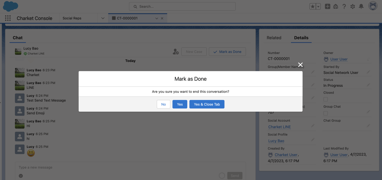The height and width of the screenshot is (180, 382).
Task: Edit the Status field pencil
Action: [x=368, y=85]
